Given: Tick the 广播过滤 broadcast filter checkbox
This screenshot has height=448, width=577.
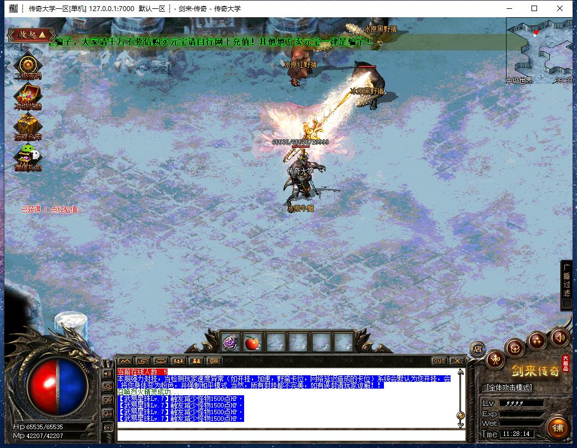Looking at the screenshot, I should pos(566,304).
